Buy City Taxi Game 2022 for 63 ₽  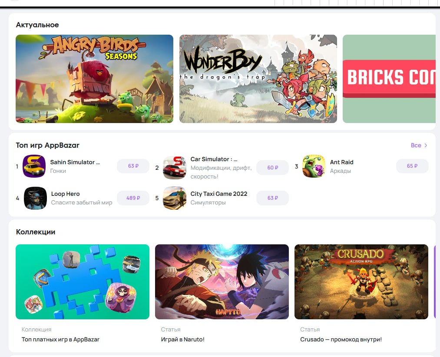(272, 198)
